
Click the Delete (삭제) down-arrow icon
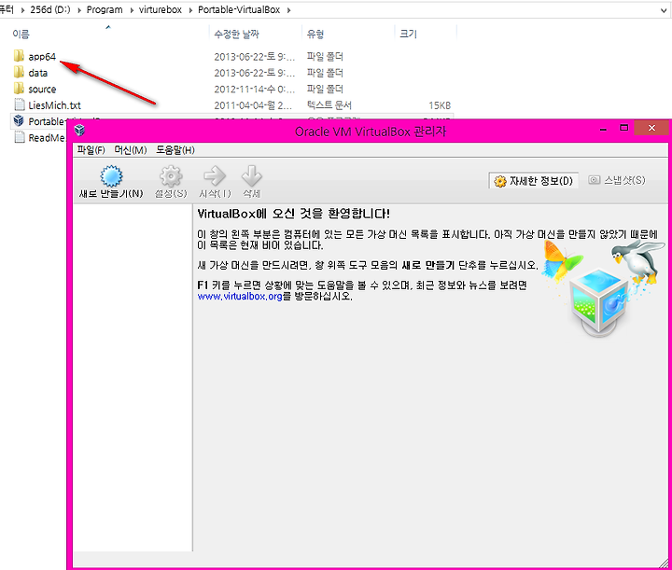click(252, 176)
